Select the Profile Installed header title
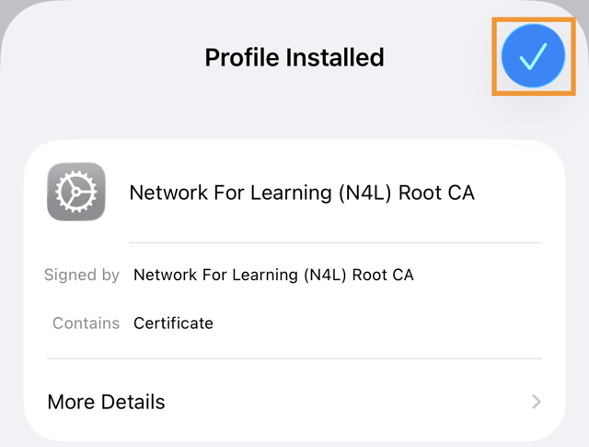589x447 pixels. pyautogui.click(x=294, y=57)
